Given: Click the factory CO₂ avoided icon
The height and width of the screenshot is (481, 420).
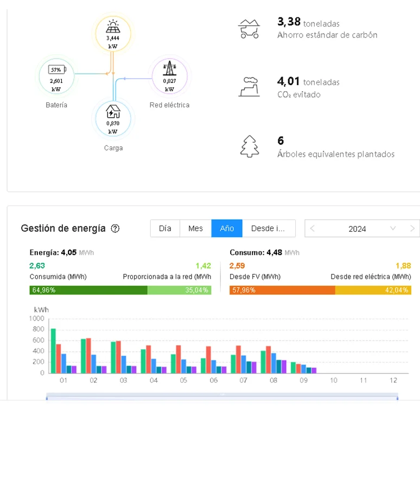Looking at the screenshot, I should point(249,87).
